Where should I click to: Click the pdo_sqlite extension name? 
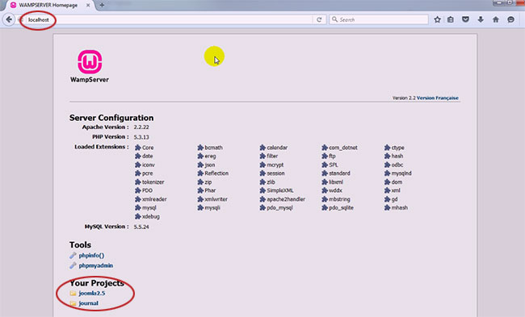coord(341,207)
